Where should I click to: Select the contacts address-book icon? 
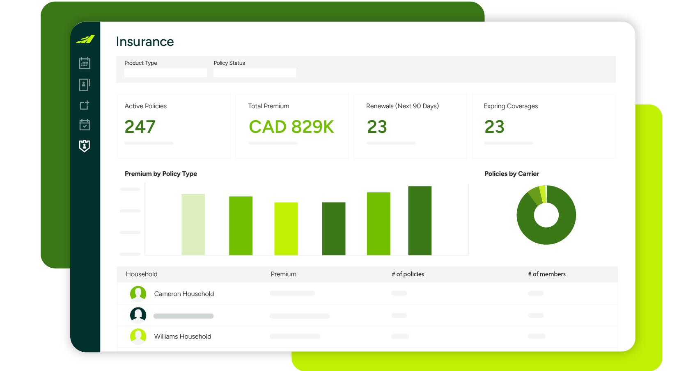(84, 84)
